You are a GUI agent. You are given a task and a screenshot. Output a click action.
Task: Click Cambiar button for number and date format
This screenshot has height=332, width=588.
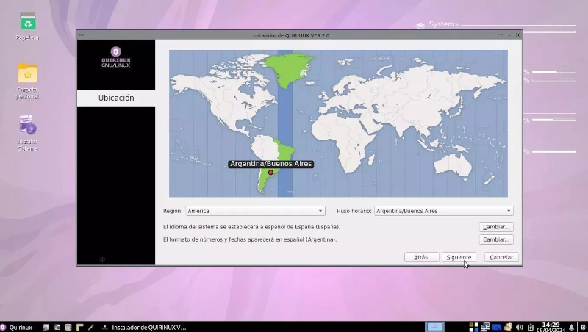coord(496,239)
